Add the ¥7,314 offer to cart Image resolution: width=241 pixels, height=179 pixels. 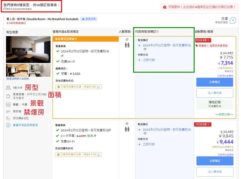(x=214, y=93)
